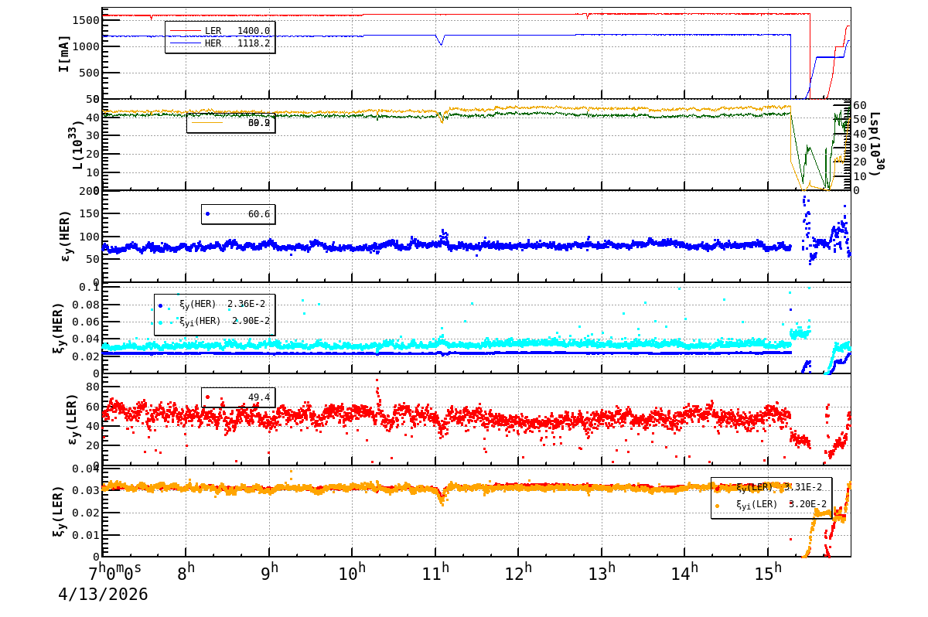Click the orange luminosity legend line

(x=206, y=122)
